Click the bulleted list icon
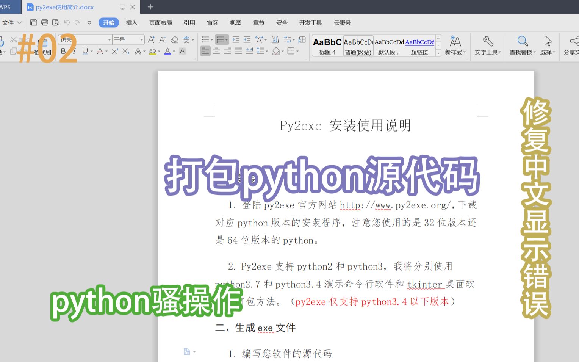Viewport: 579px width, 362px height. [205, 39]
